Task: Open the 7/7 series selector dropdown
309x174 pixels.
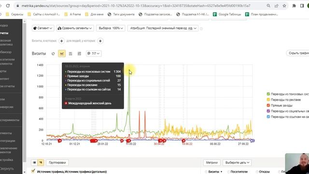Action: [94, 54]
